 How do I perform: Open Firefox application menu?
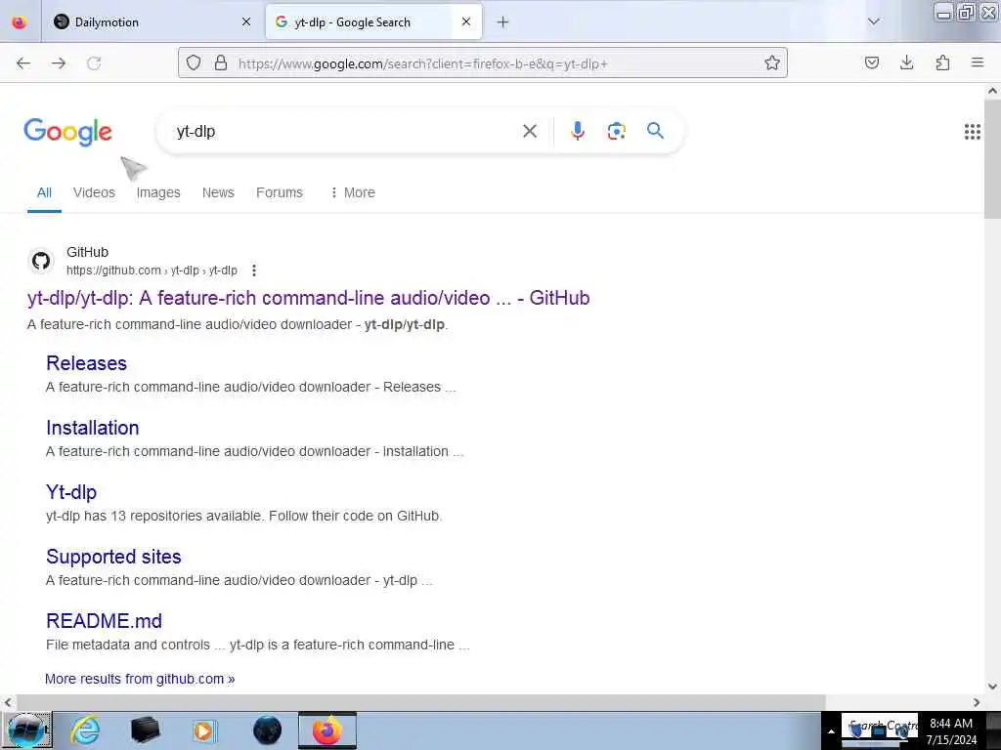point(978,62)
